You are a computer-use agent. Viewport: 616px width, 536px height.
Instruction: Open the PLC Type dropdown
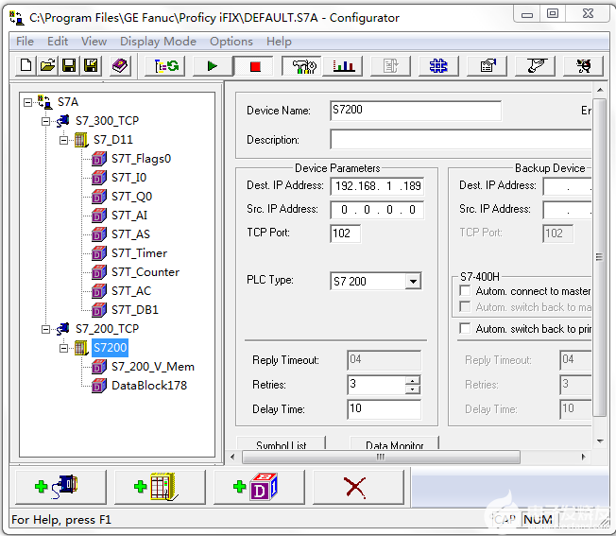click(413, 282)
